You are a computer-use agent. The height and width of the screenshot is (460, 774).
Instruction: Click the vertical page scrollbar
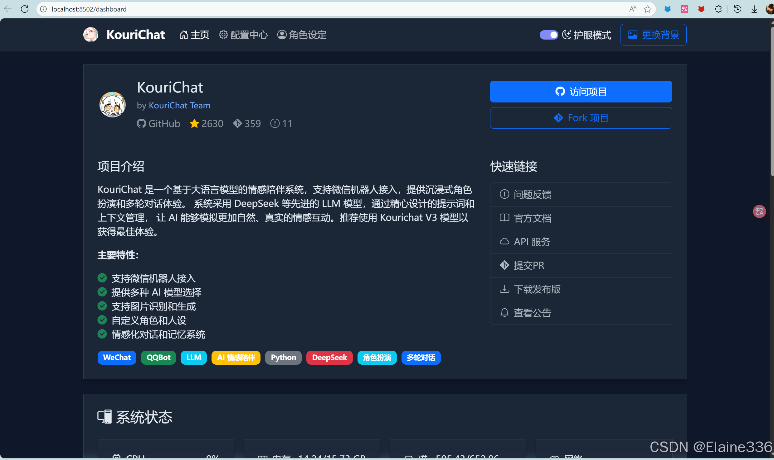click(x=772, y=101)
